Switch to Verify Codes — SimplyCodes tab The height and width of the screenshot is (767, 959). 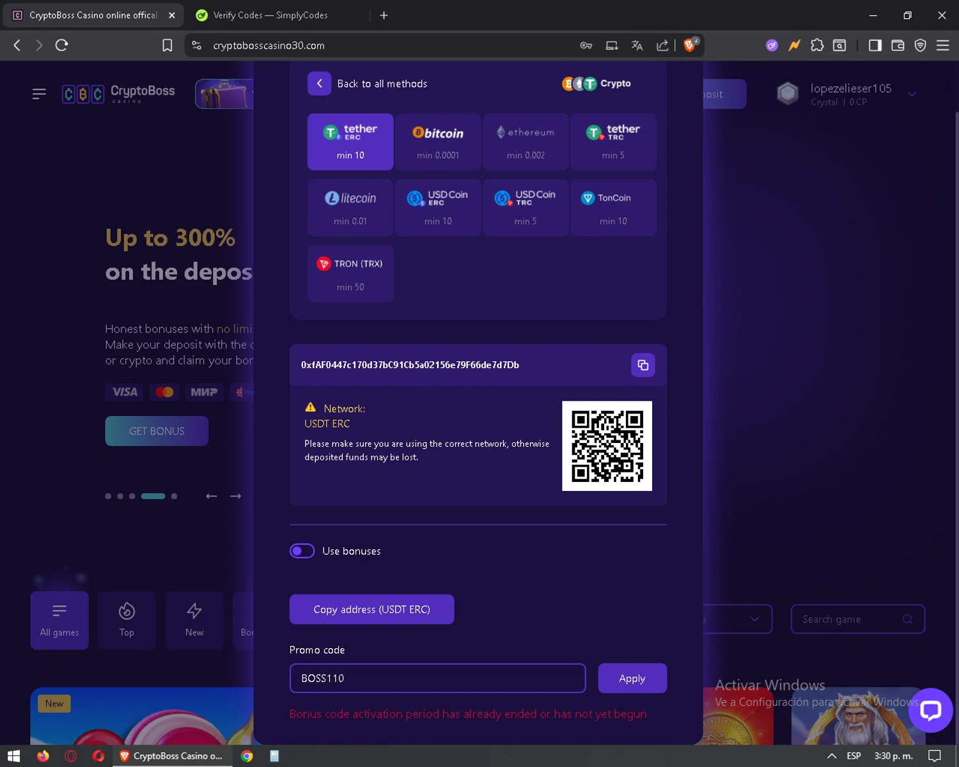[x=270, y=15]
